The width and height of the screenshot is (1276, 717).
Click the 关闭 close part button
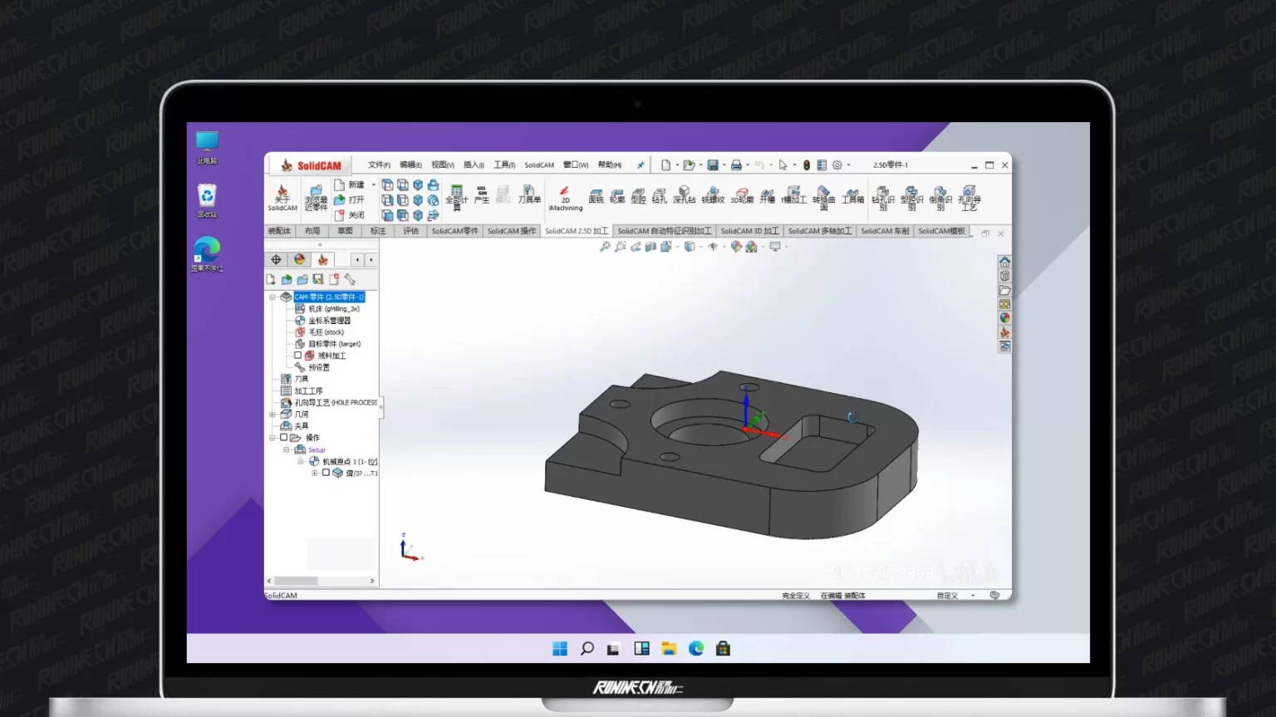350,214
